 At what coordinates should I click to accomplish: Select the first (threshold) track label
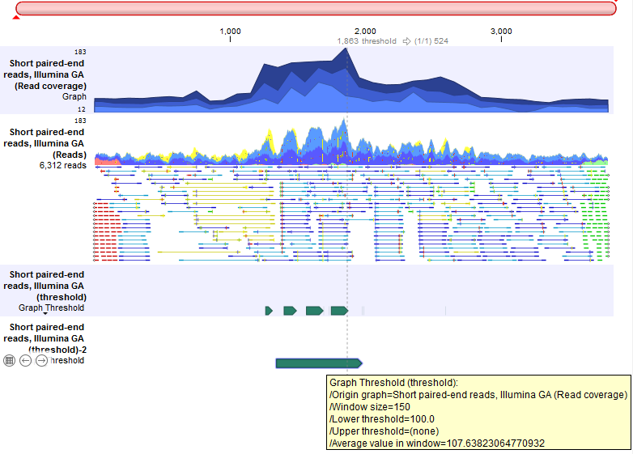[48, 286]
